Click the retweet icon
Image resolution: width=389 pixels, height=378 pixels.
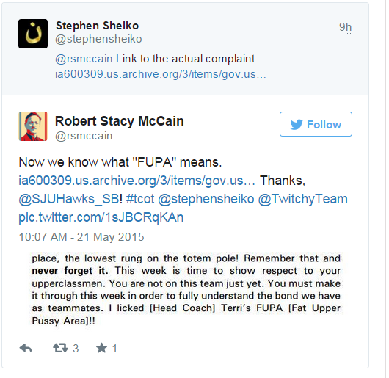tap(60, 348)
